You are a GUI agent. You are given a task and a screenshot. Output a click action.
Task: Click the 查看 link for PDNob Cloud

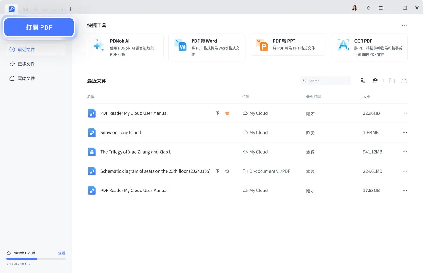pyautogui.click(x=61, y=253)
